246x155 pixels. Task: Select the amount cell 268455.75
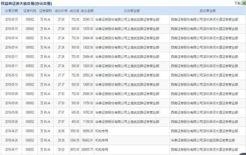(87, 150)
